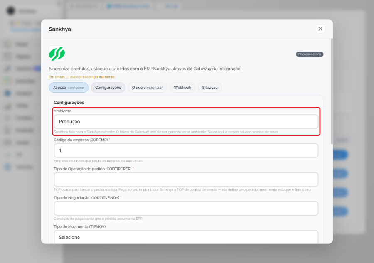374x263 pixels.
Task: Click the 'Sankhya' dialog title
Action: 60,29
